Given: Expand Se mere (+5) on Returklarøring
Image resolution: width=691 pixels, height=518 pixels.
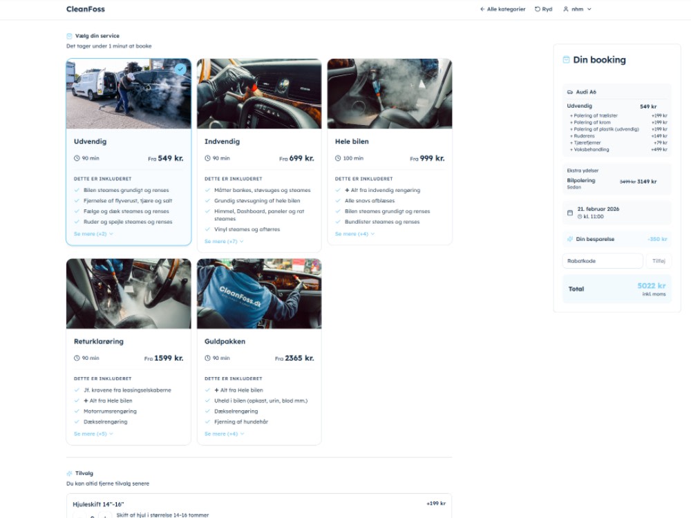Looking at the screenshot, I should [x=93, y=434].
